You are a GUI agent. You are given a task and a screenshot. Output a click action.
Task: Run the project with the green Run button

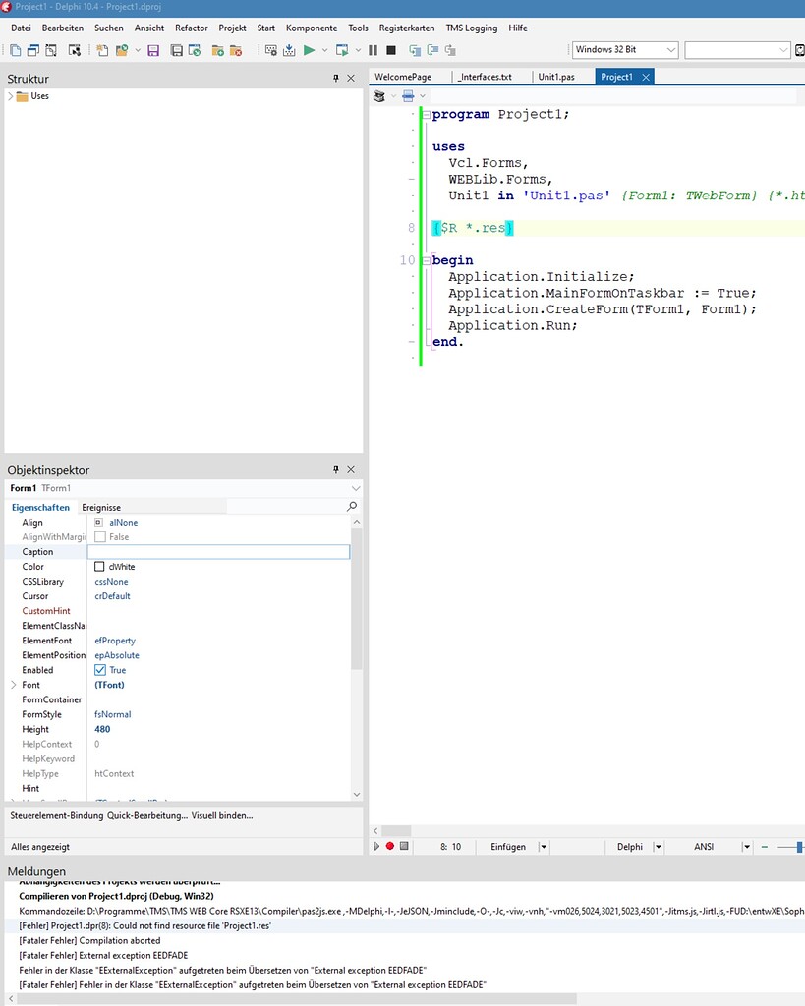point(310,49)
